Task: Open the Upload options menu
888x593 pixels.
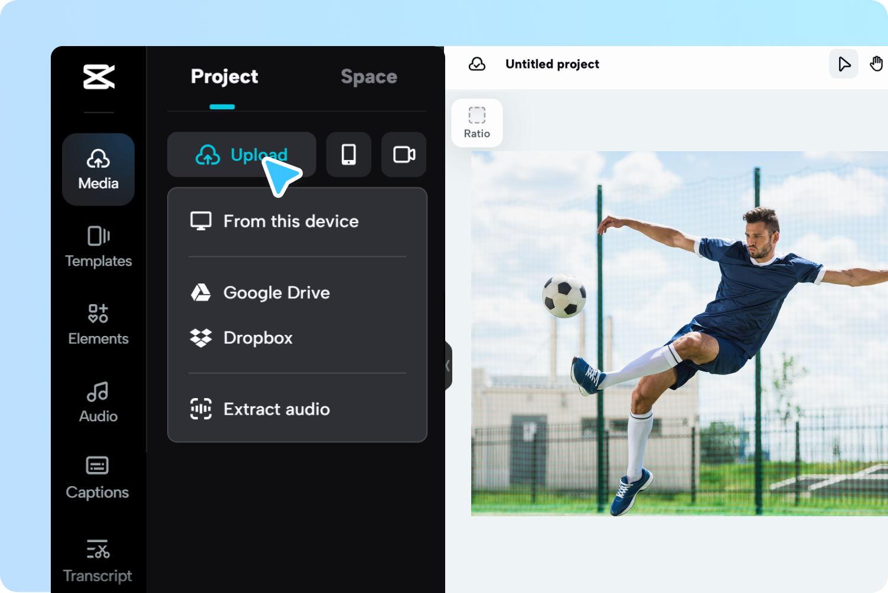Action: (x=241, y=155)
